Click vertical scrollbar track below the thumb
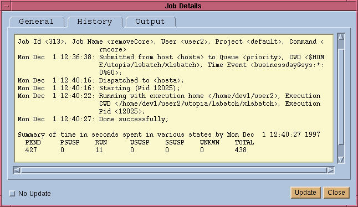 pyautogui.click(x=341, y=151)
